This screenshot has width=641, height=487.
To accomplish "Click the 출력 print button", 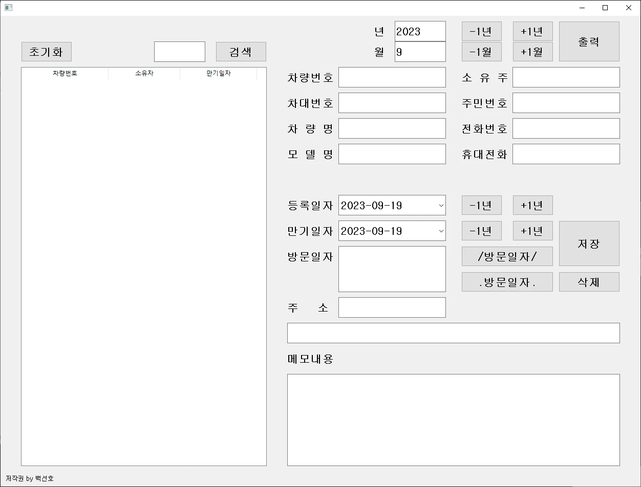I will pyautogui.click(x=589, y=41).
